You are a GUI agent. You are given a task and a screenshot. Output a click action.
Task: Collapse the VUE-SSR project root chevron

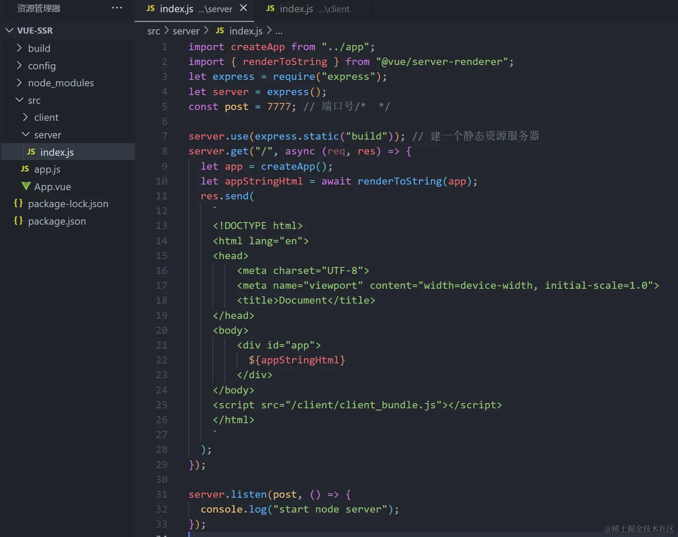click(9, 31)
